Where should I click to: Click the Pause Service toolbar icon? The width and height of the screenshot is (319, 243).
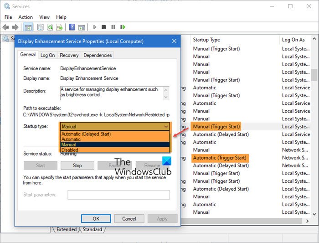click(113, 27)
